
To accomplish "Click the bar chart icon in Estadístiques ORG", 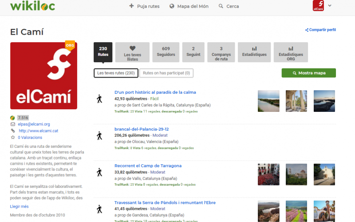I will coord(291,48).
